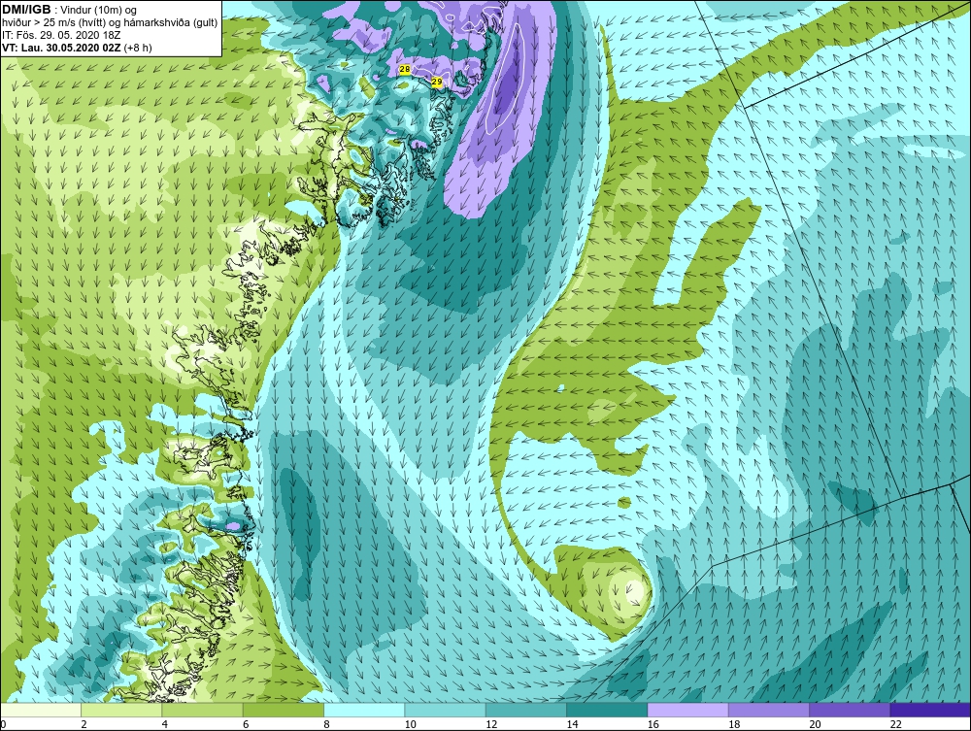Select the 6–8 m/s olive green swatch
Screen dimensions: 971x731
[284, 710]
